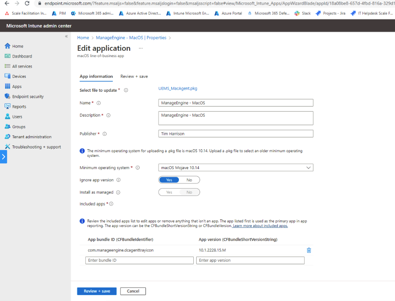This screenshot has width=395, height=301.
Task: Open Dashboard from sidebar
Action: 18,56
